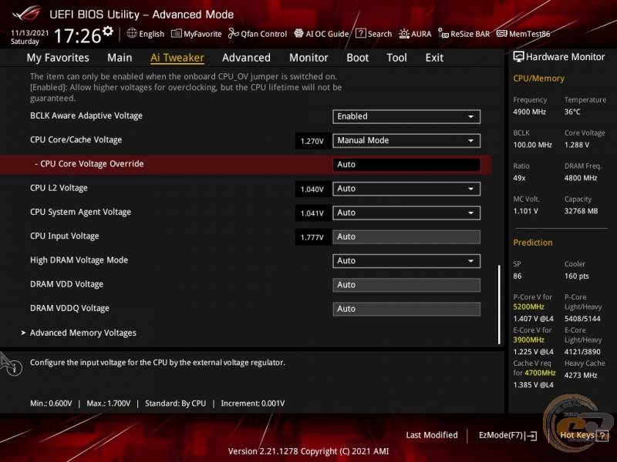The width and height of the screenshot is (617, 462).
Task: Click the Search question-mark icon
Action: (x=360, y=33)
